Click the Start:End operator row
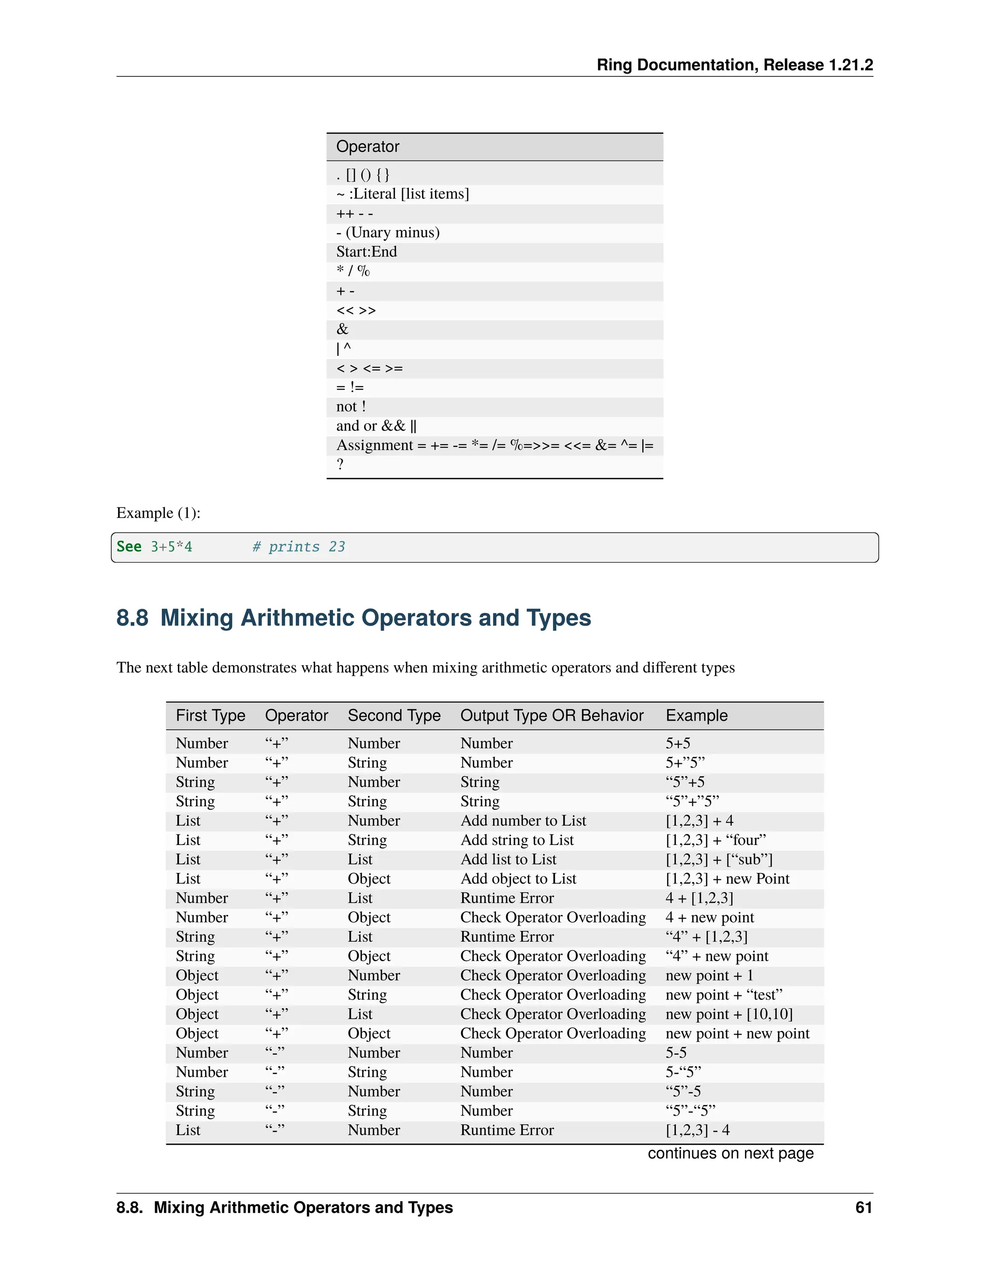This screenshot has height=1281, width=990. tap(366, 252)
